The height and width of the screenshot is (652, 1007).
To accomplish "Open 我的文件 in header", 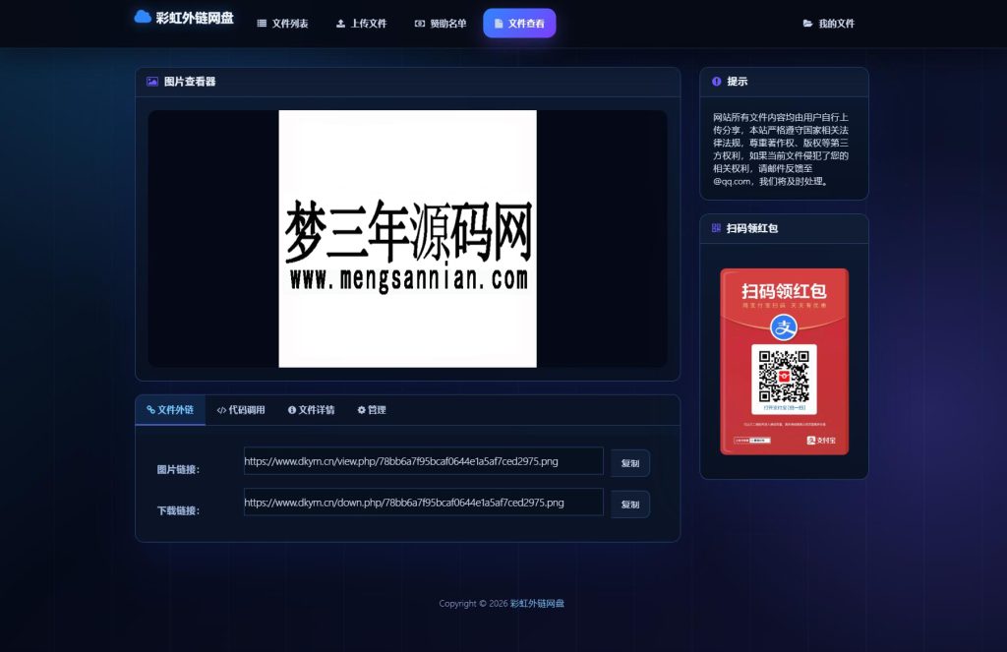I will 828,24.
